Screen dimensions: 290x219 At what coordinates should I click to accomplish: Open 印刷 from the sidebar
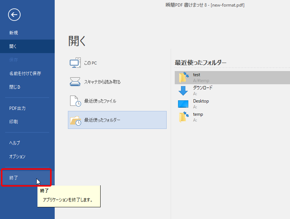[x=28, y=122]
